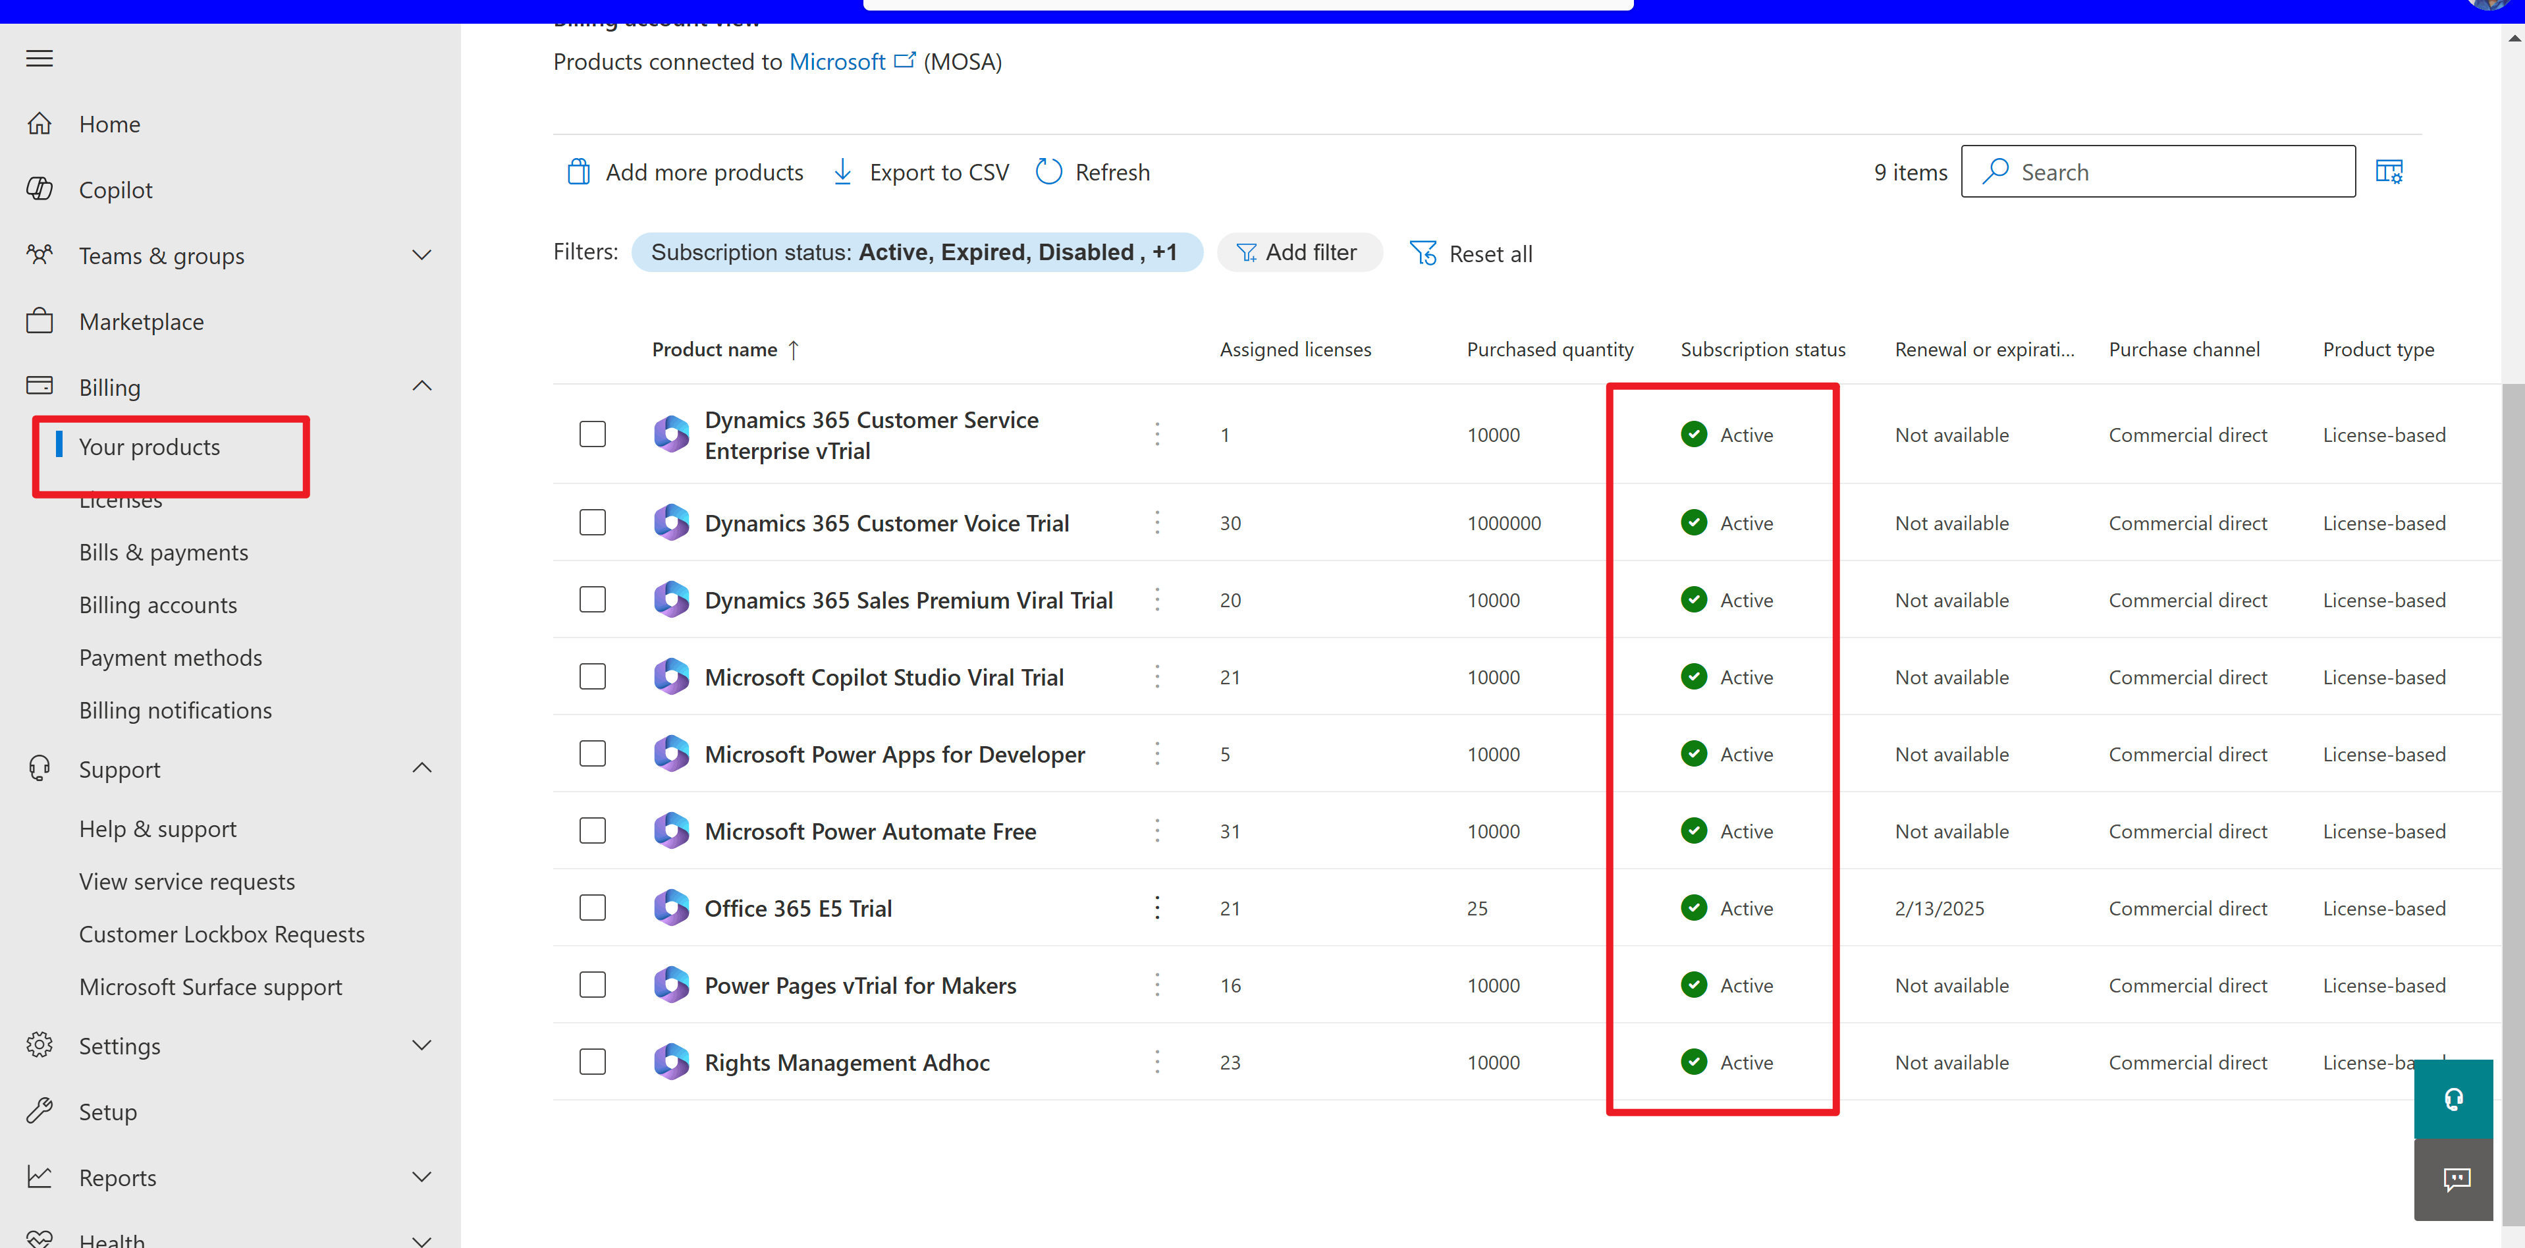
Task: Click the Subscription status filter pill
Action: (x=917, y=252)
